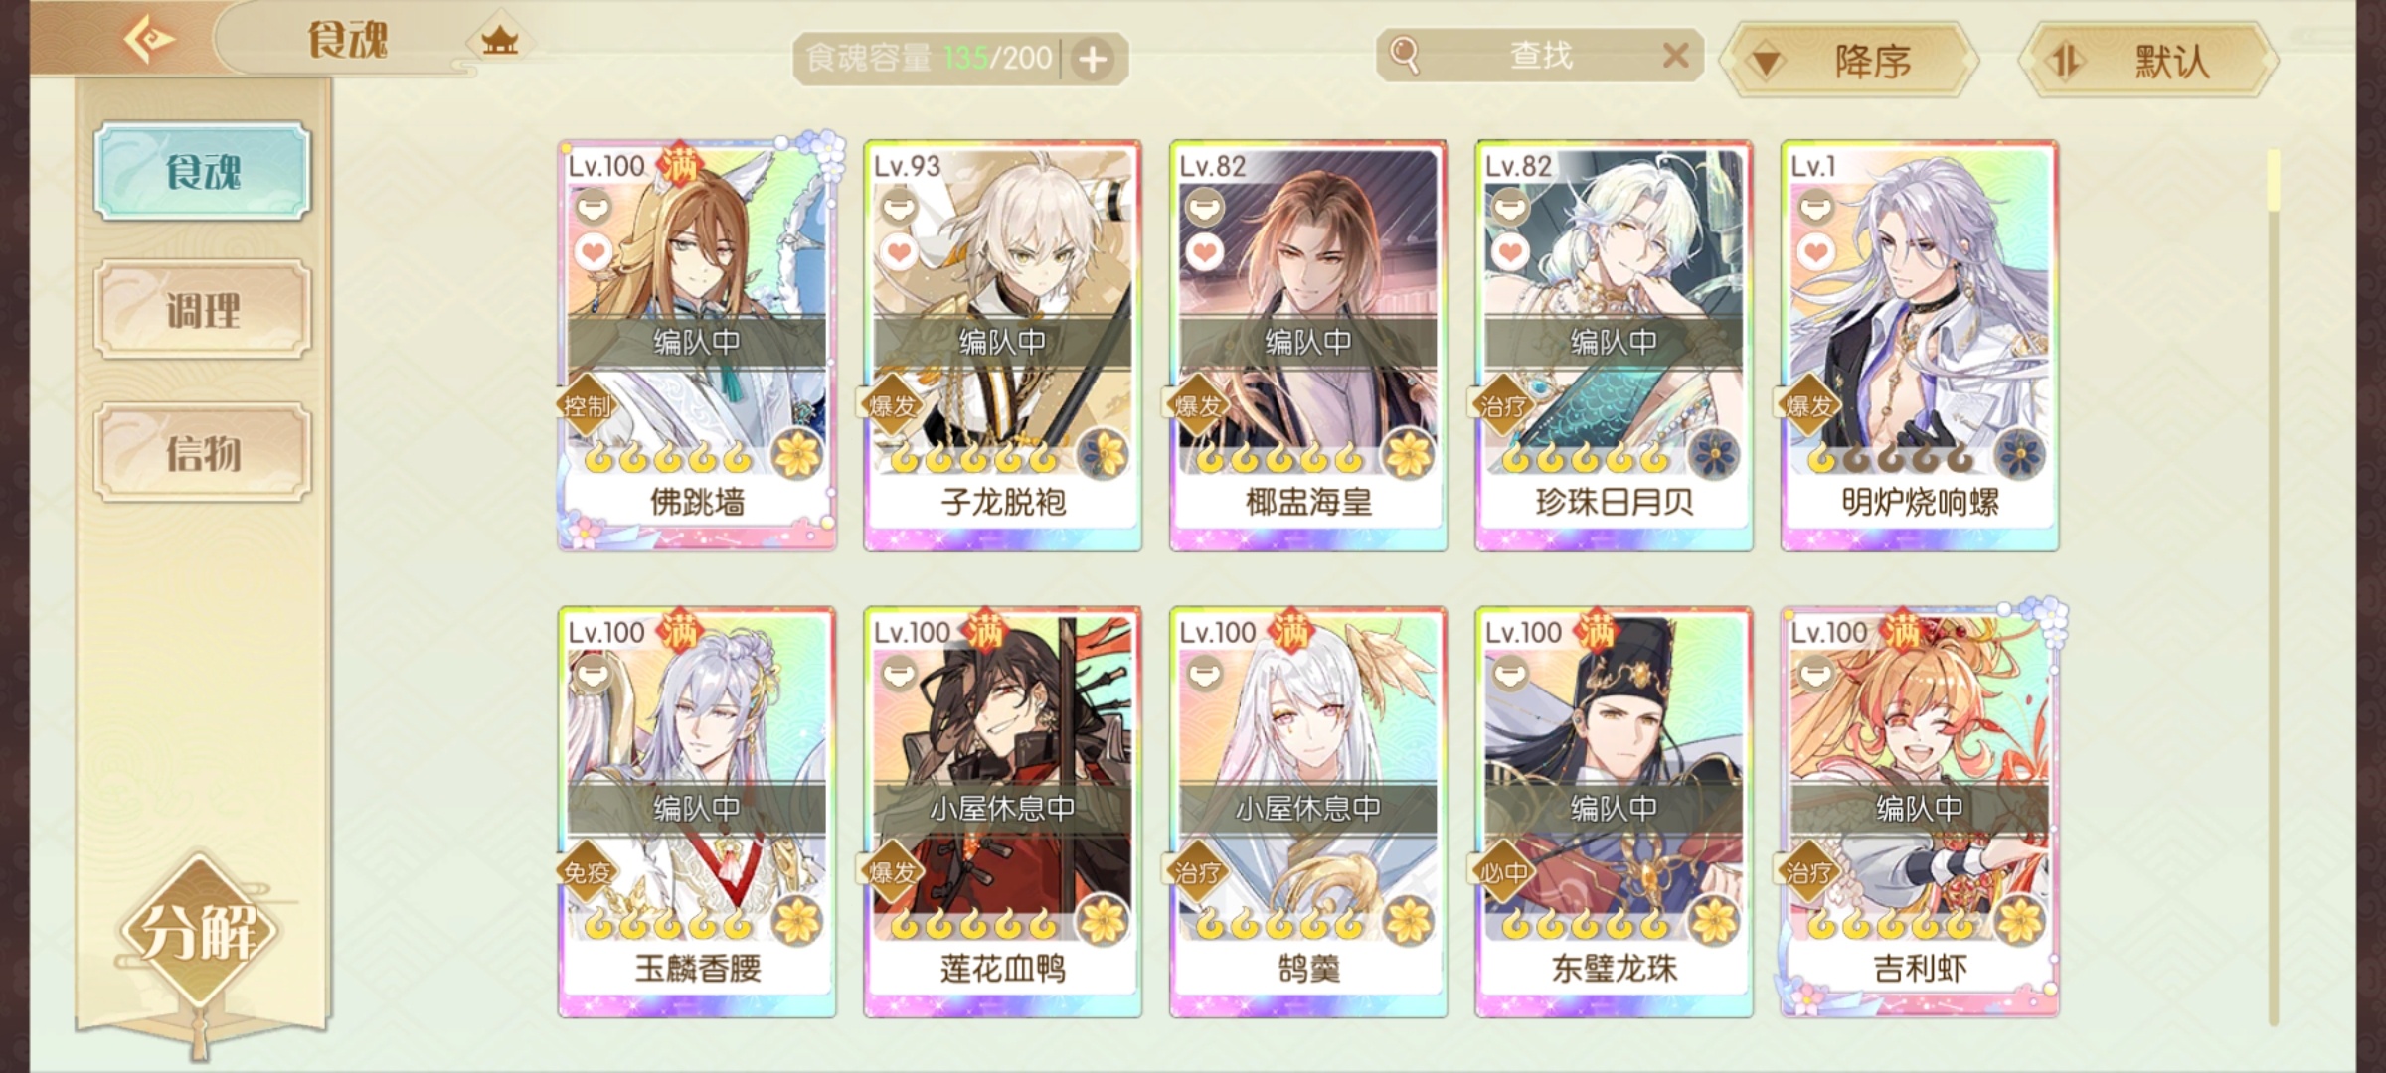Click the magnifier search icon
Image resolution: width=2386 pixels, height=1073 pixels.
pos(1404,55)
